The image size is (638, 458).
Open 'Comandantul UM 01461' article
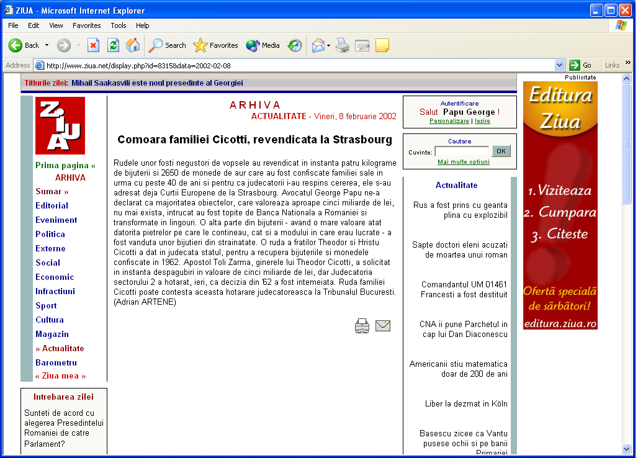click(x=464, y=289)
